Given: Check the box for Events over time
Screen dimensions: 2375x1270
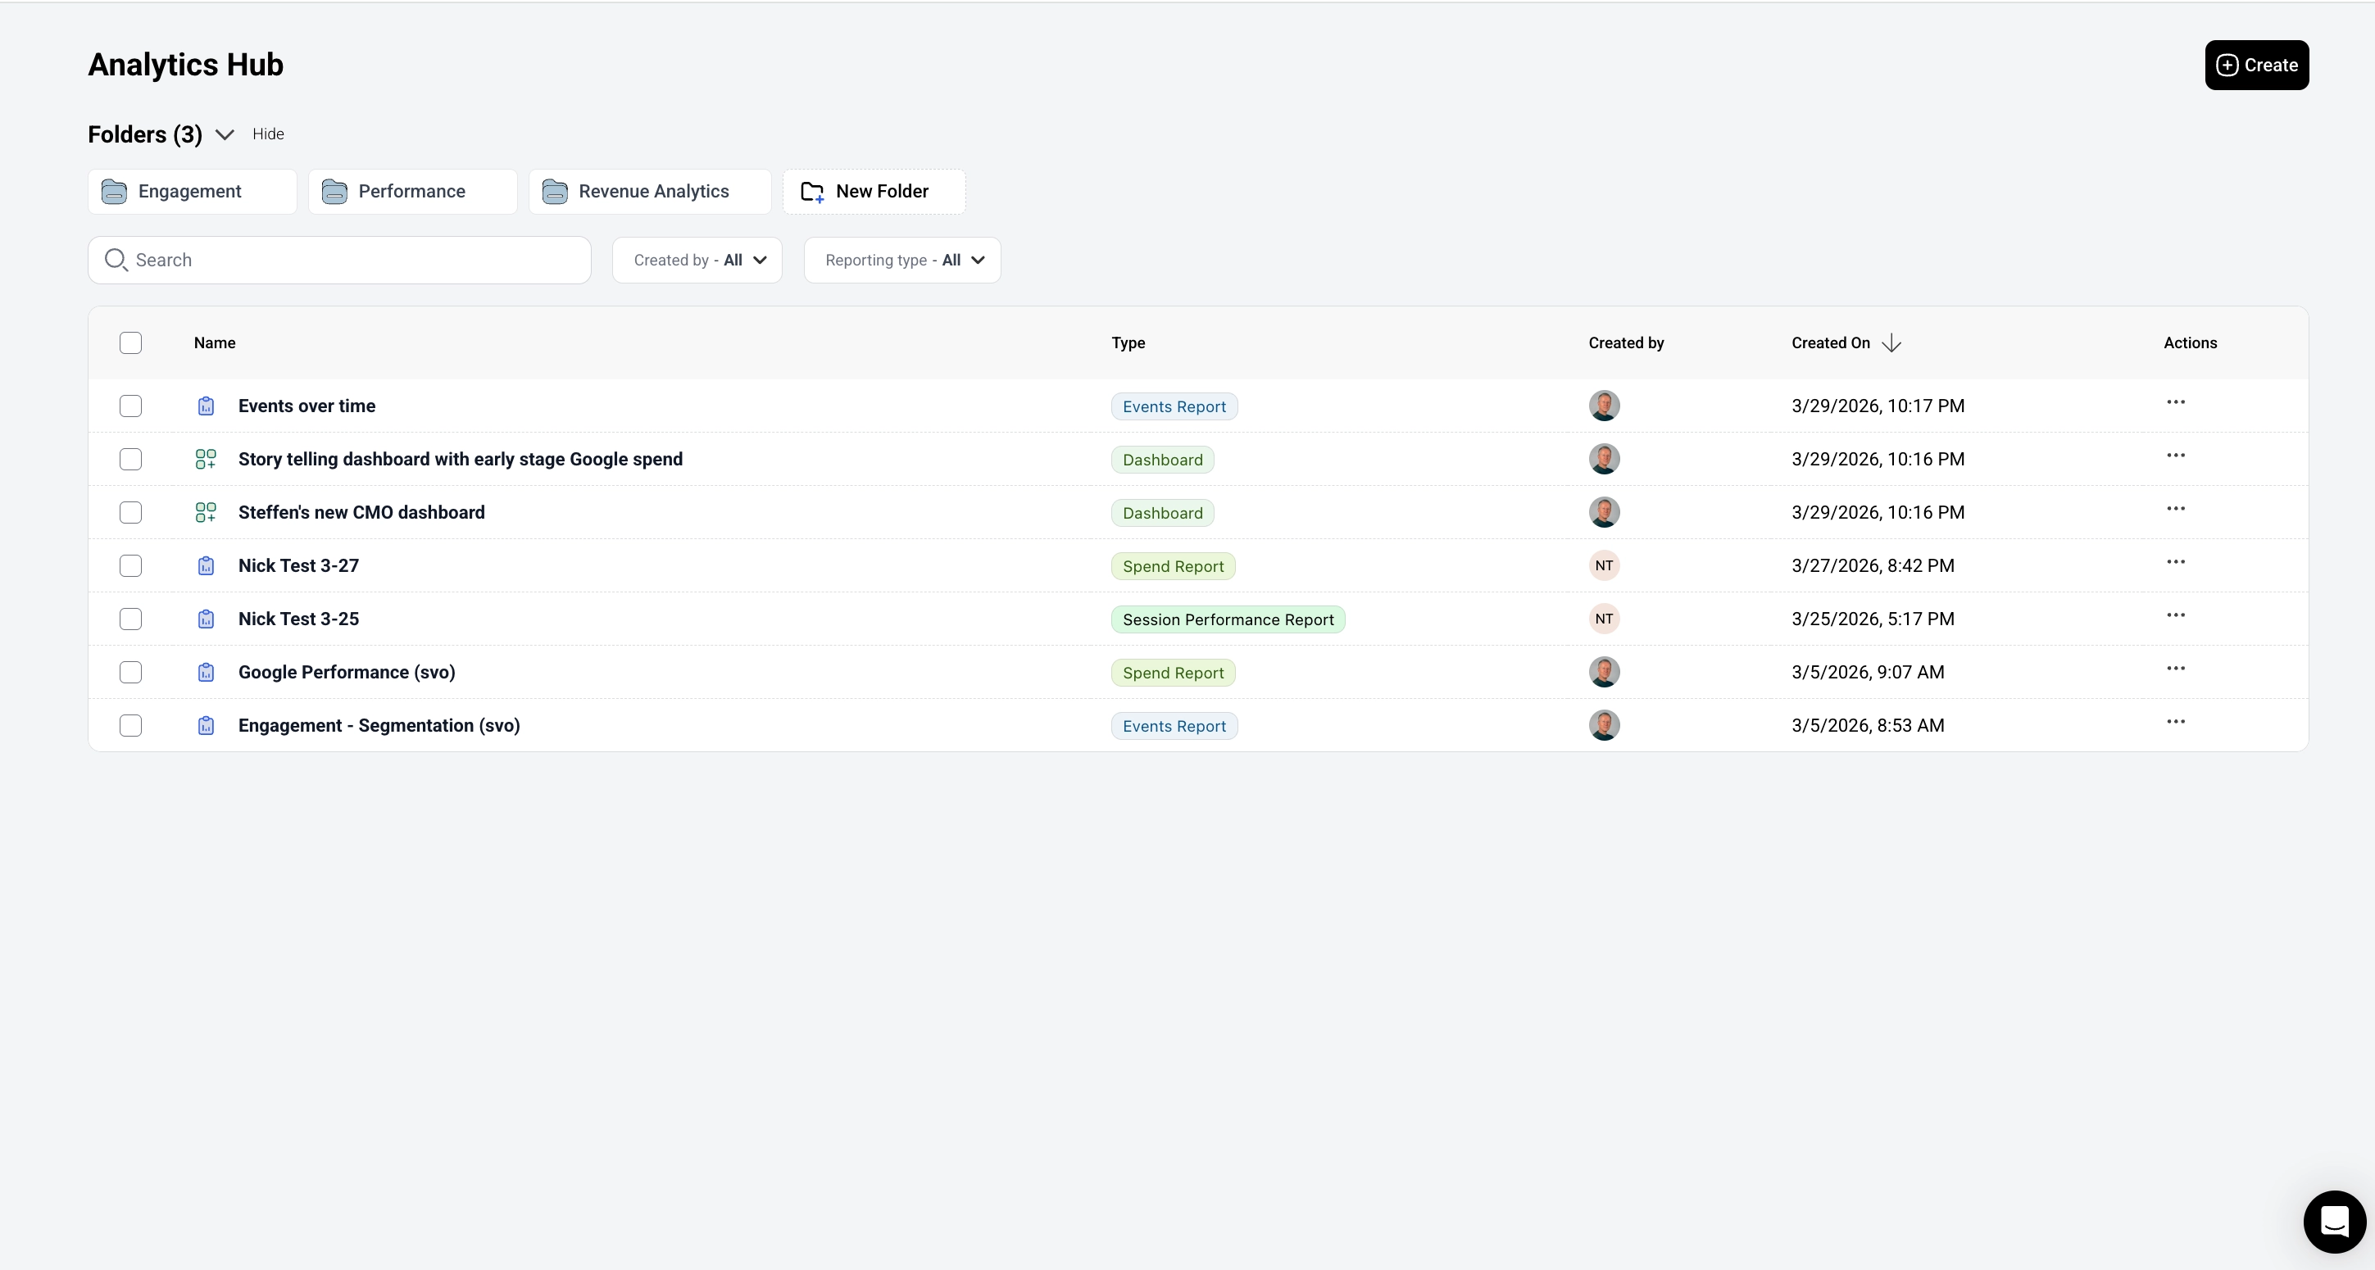Looking at the screenshot, I should 131,406.
